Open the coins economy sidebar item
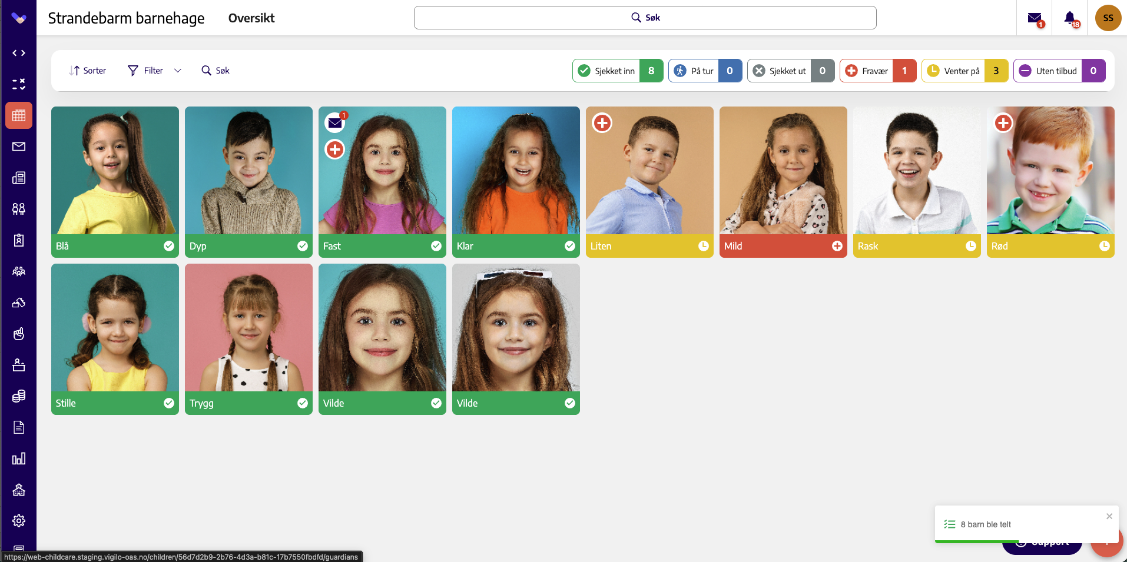 coord(19,396)
